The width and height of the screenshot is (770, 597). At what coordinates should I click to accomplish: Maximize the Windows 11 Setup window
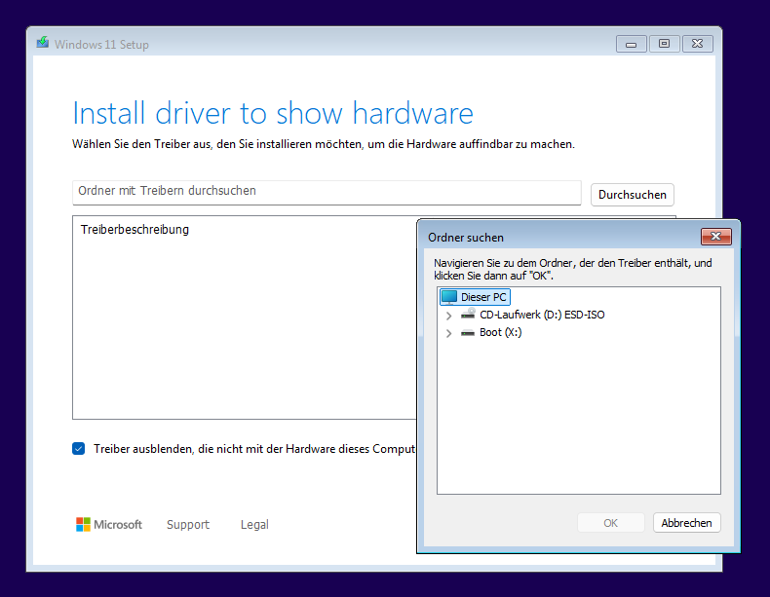664,44
